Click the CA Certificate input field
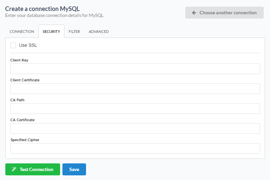 click(135, 129)
